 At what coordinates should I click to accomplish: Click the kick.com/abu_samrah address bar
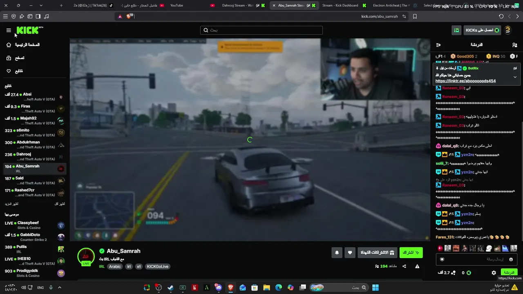379,16
